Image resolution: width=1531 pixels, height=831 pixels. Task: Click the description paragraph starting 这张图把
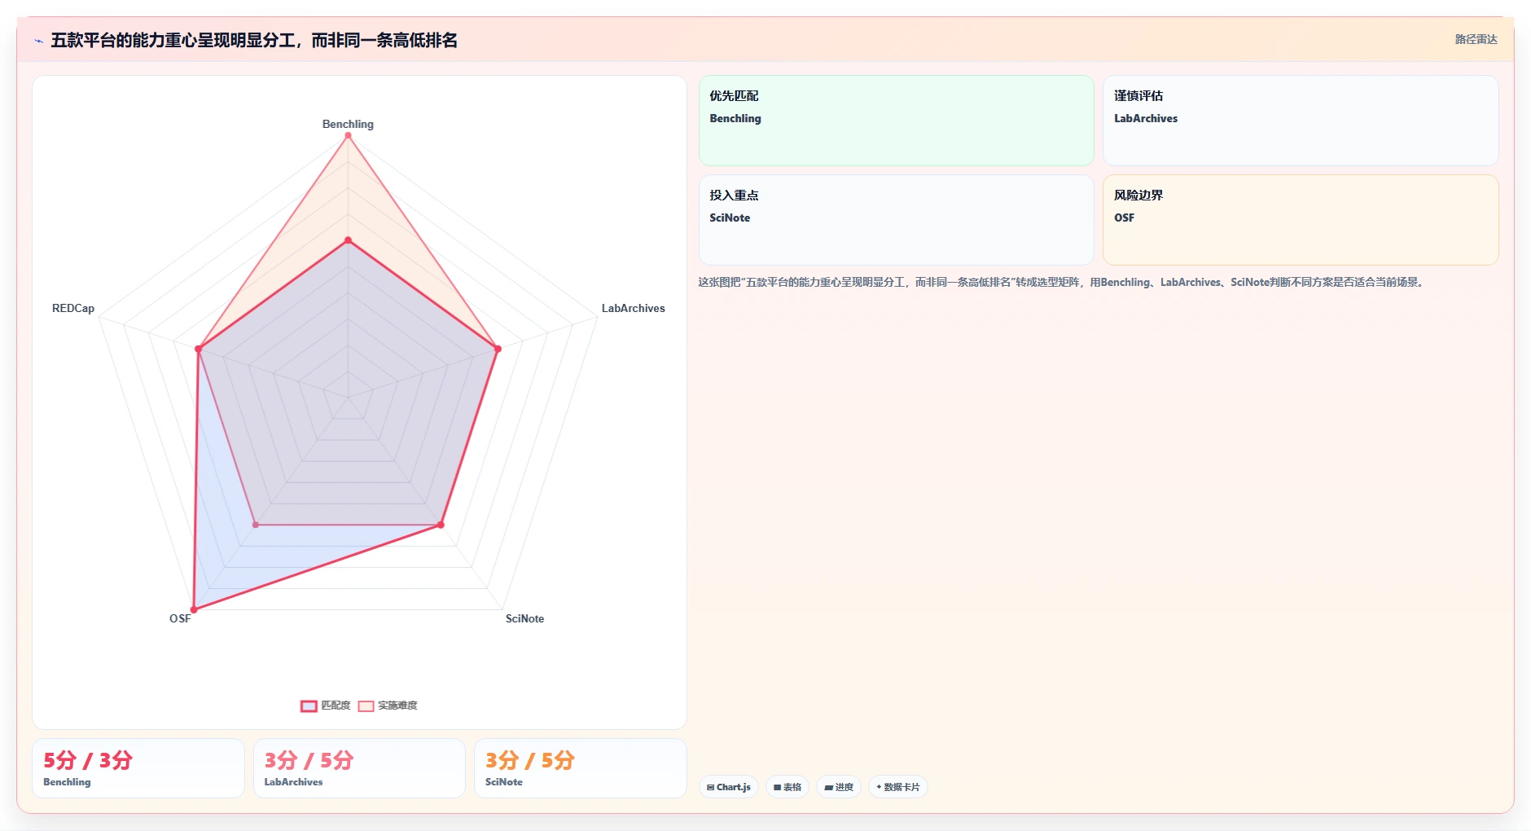pyautogui.click(x=1061, y=282)
